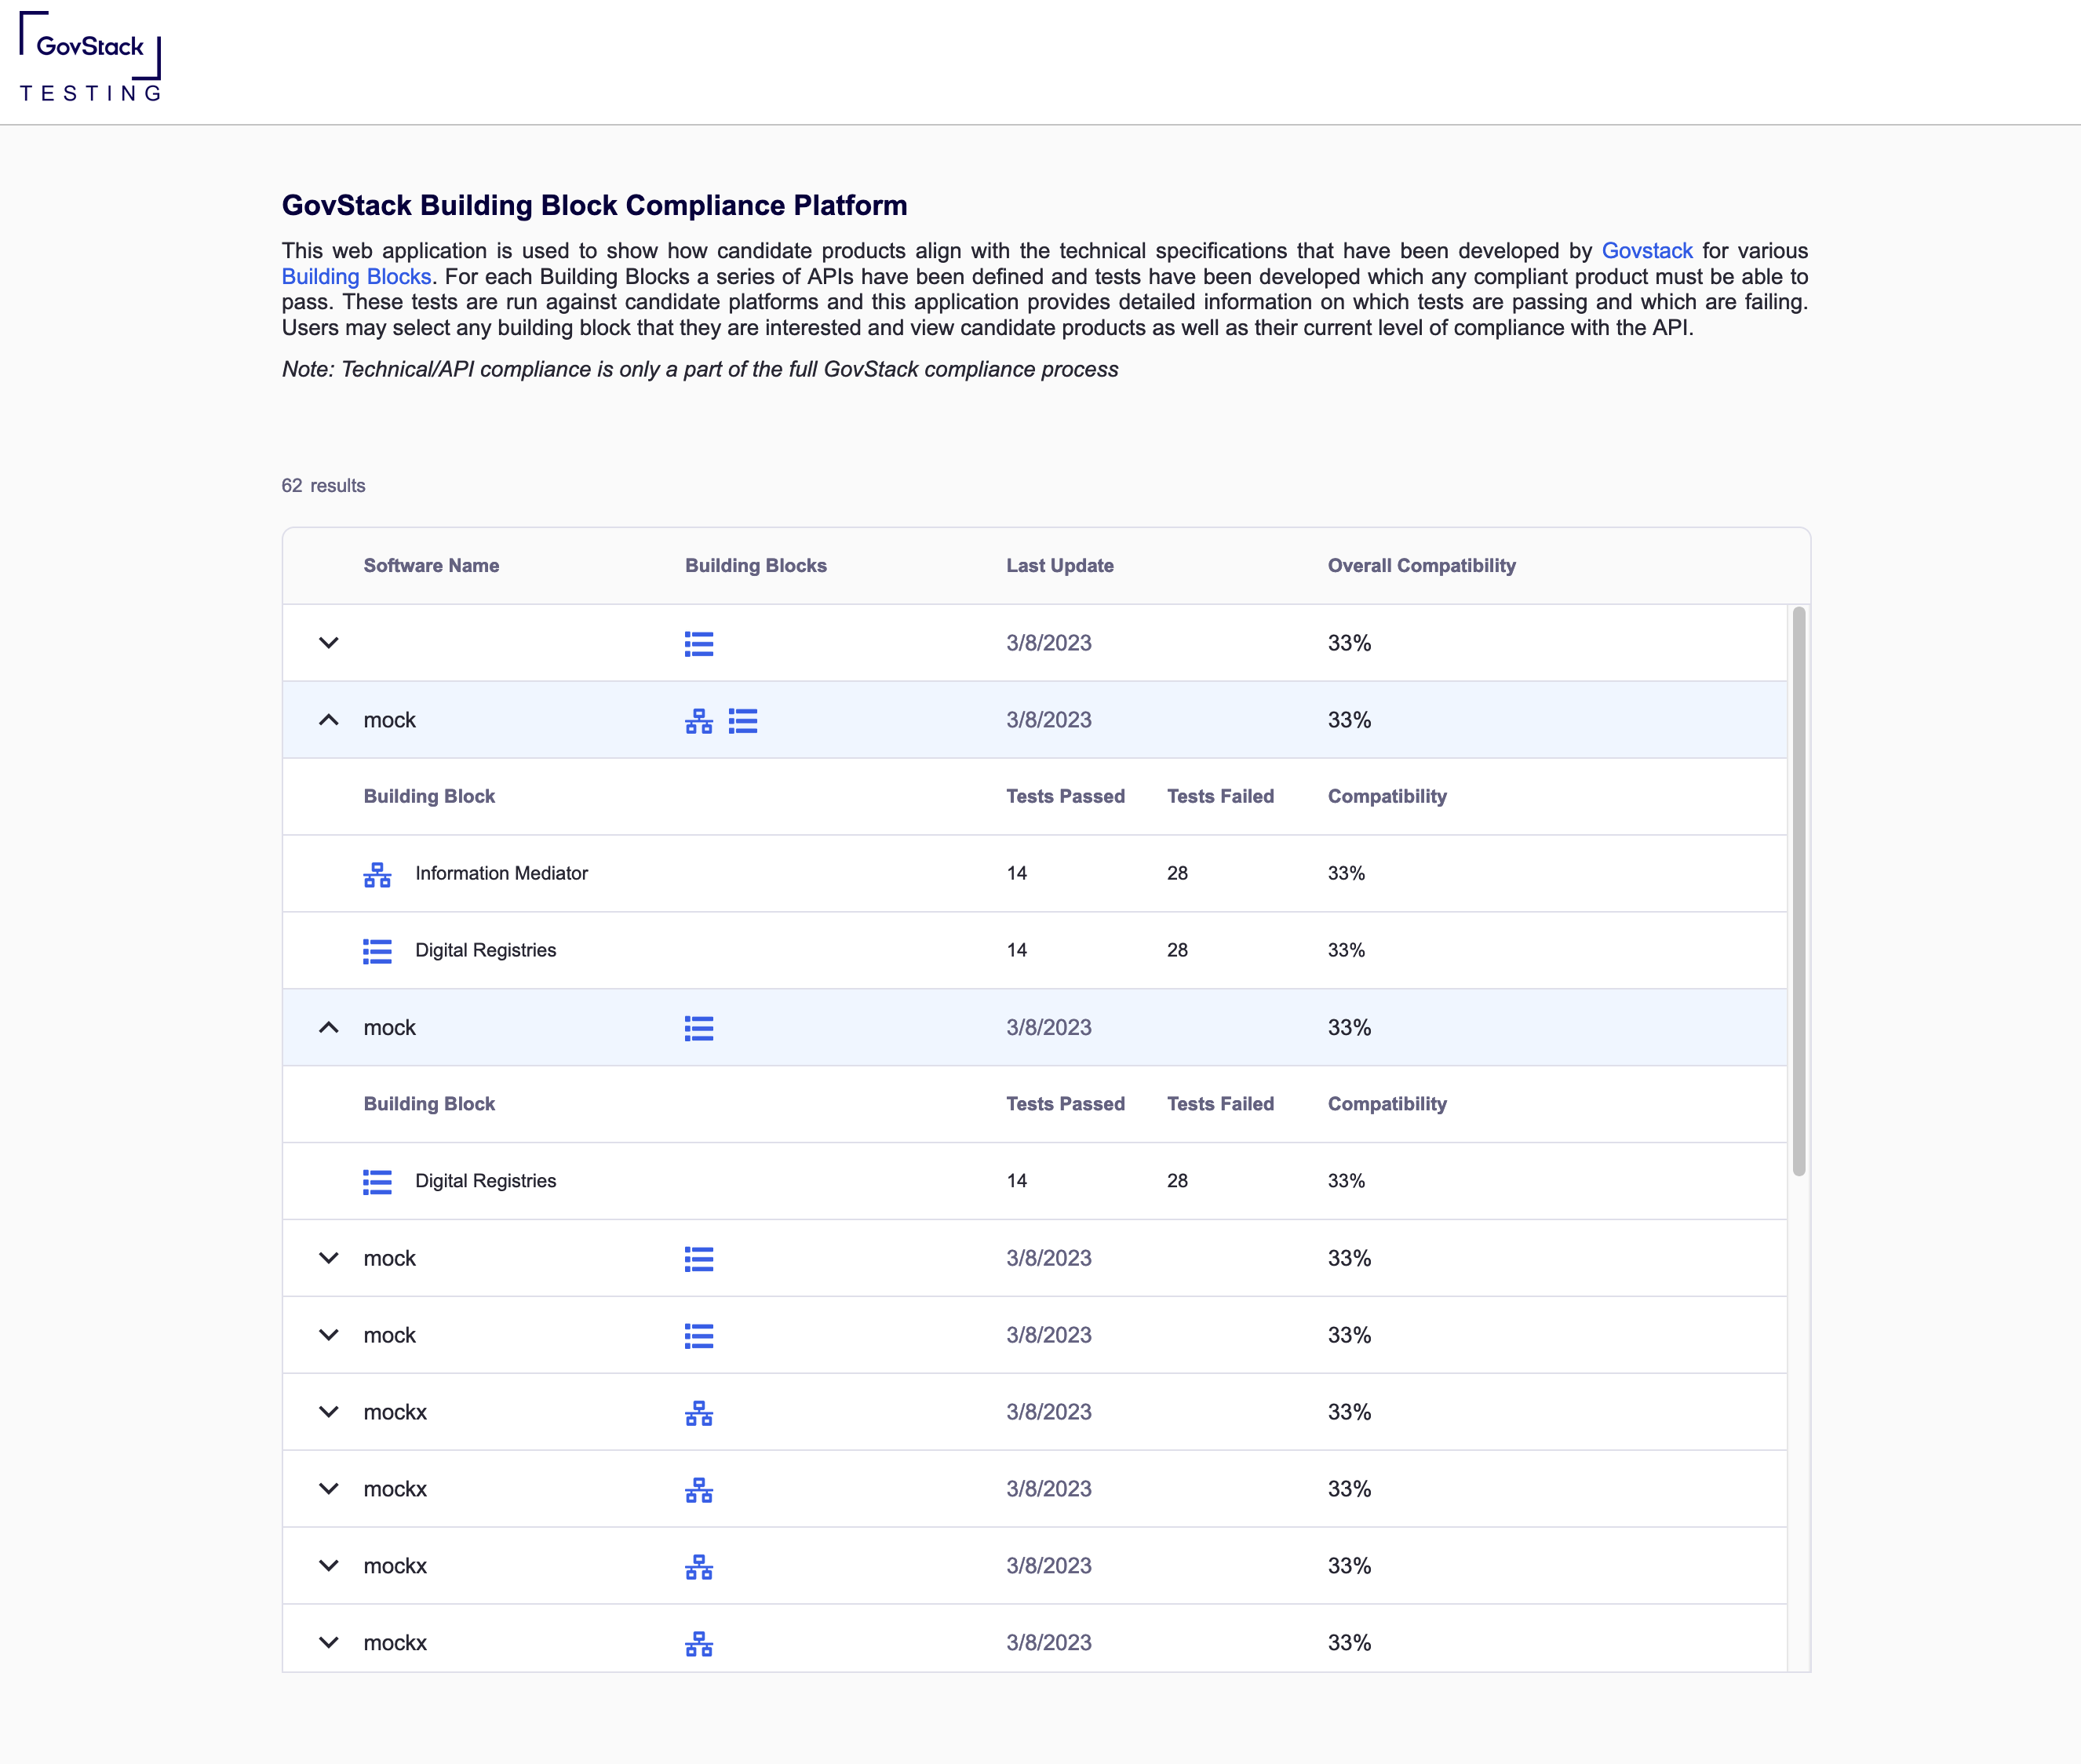Open the Building Blocks hyperlink
The image size is (2081, 1764).
[356, 277]
